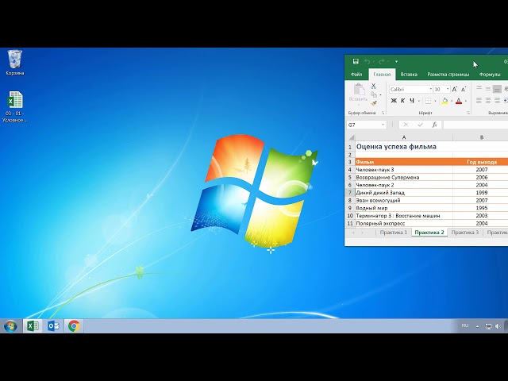This screenshot has height=381, width=508.
Task: Click the Главная ribbon tab
Action: click(382, 74)
